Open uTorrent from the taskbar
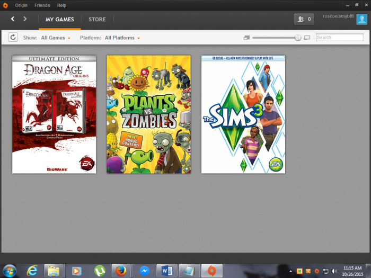 pyautogui.click(x=100, y=271)
